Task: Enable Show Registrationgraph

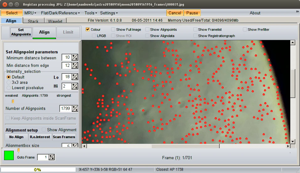Action: [x=195, y=36]
